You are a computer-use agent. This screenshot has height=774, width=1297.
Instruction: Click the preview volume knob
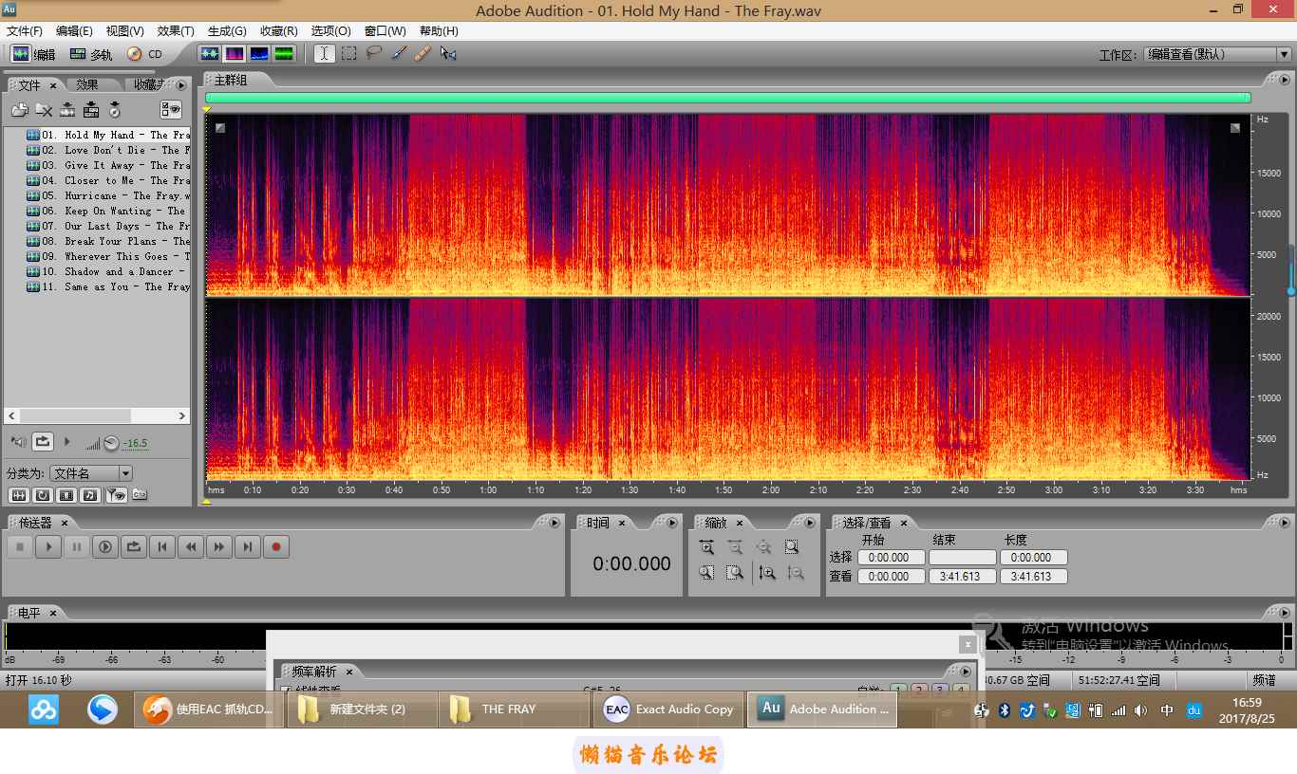[x=111, y=443]
